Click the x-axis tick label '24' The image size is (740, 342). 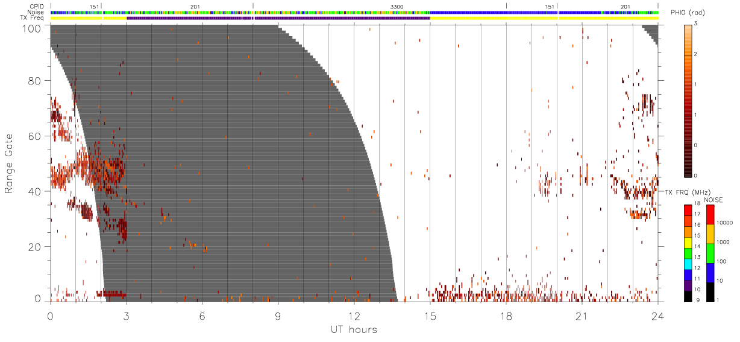click(657, 315)
